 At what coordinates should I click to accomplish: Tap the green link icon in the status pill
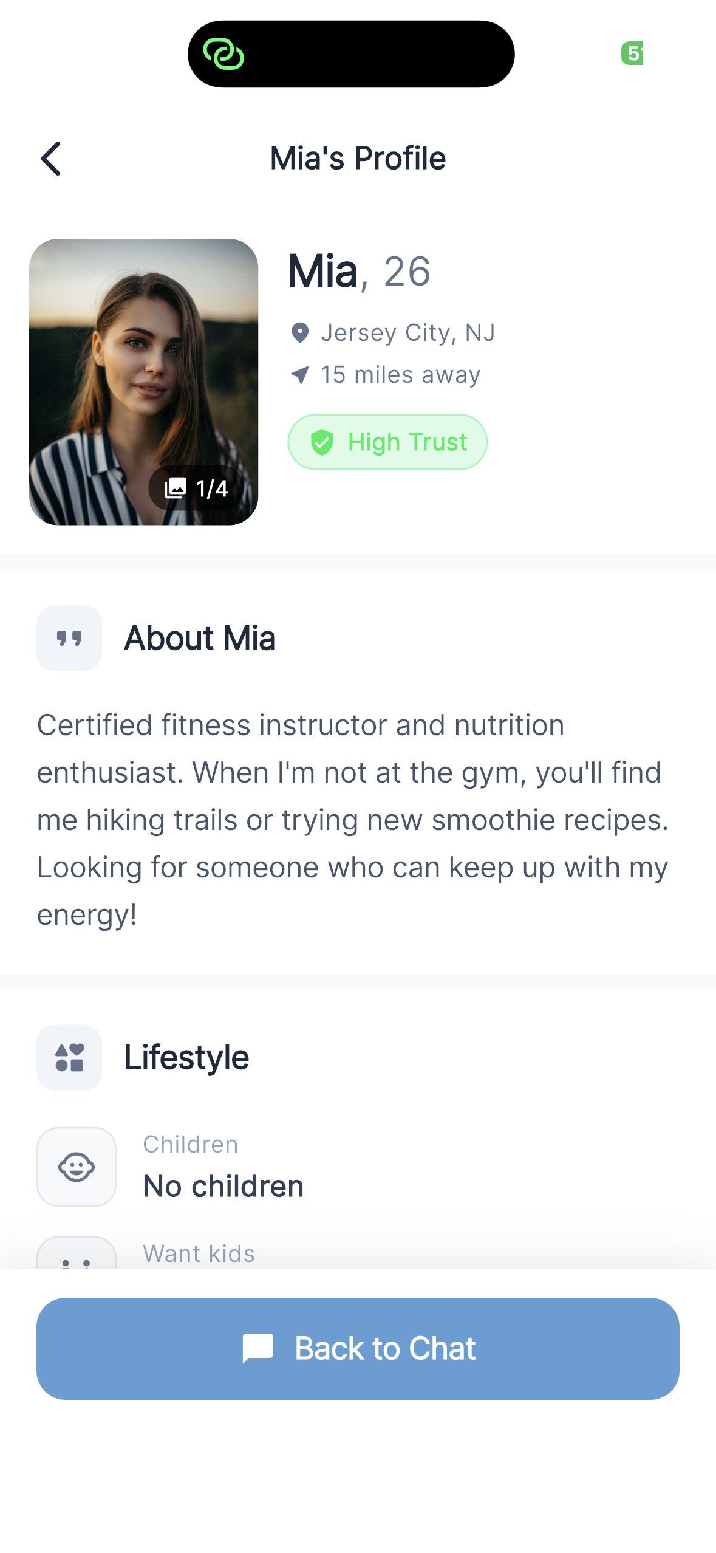[223, 54]
